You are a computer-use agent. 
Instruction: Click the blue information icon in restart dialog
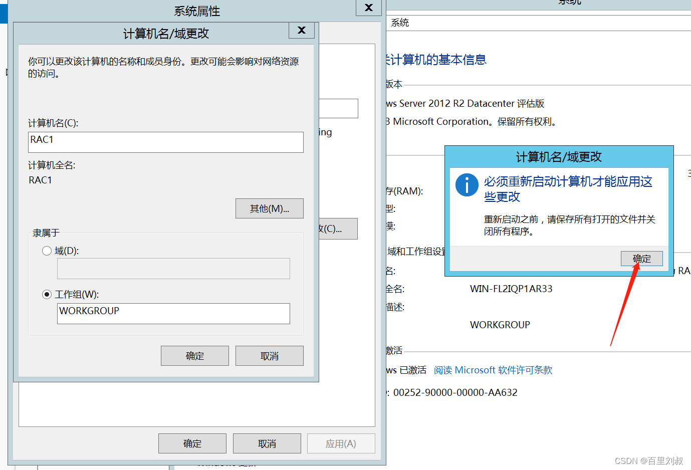467,185
